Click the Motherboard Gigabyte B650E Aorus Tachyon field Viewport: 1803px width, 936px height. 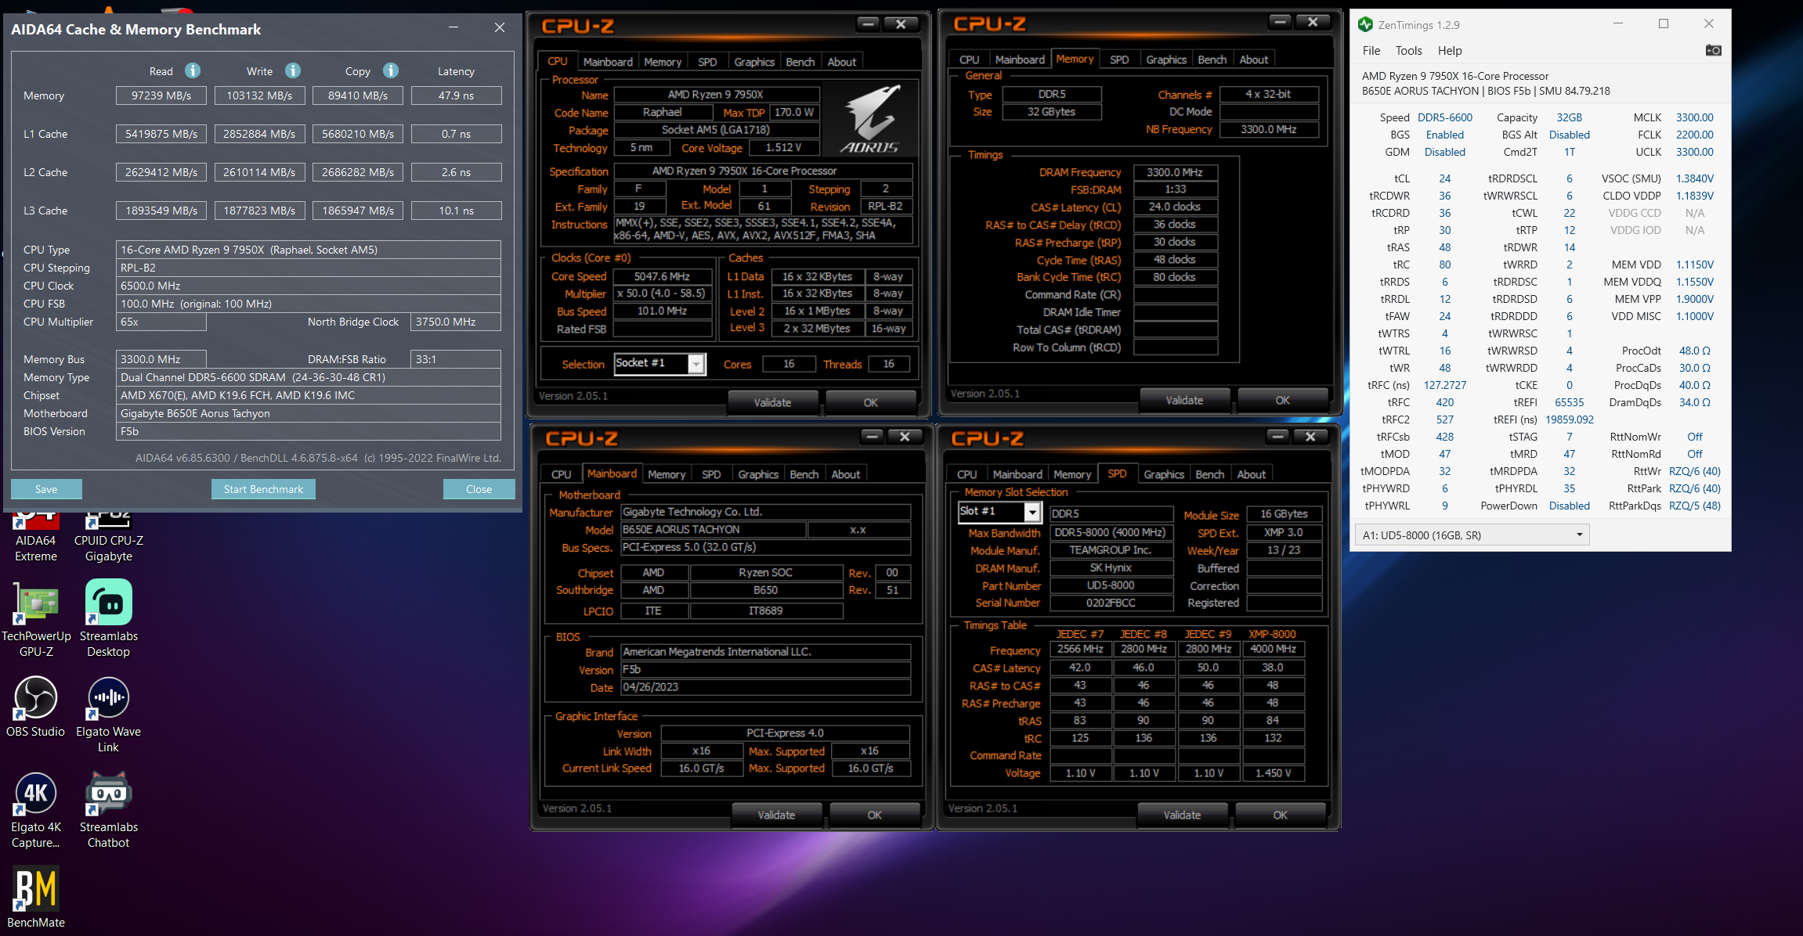coord(309,413)
